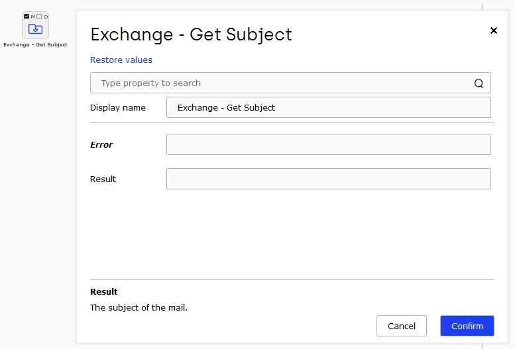Click the 'The subject of the mail.' text

(139, 308)
